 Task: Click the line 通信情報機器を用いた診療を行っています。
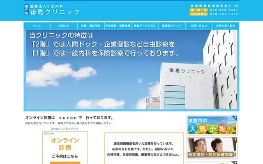(x=143, y=143)
